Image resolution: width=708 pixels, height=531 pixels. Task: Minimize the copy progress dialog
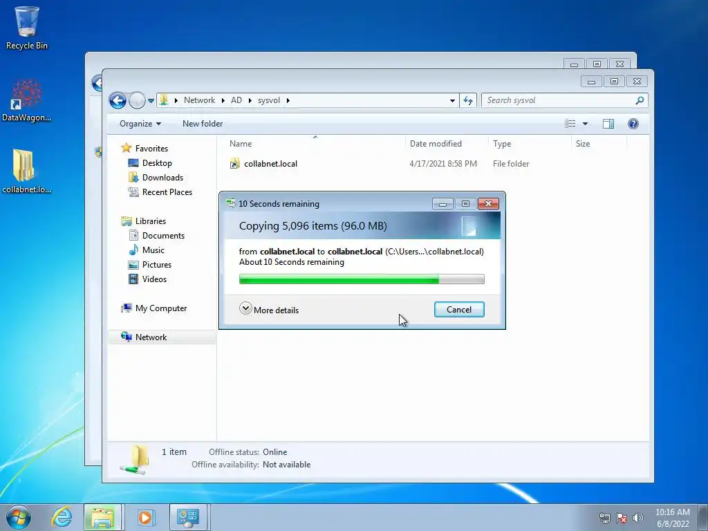point(442,204)
